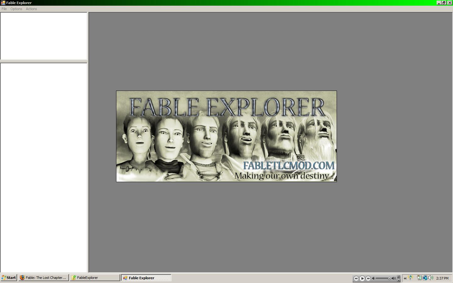Screen dimensions: 453x283
Task: Switch to Firefox Fable: The Lost Chapters window
Action: click(x=44, y=278)
